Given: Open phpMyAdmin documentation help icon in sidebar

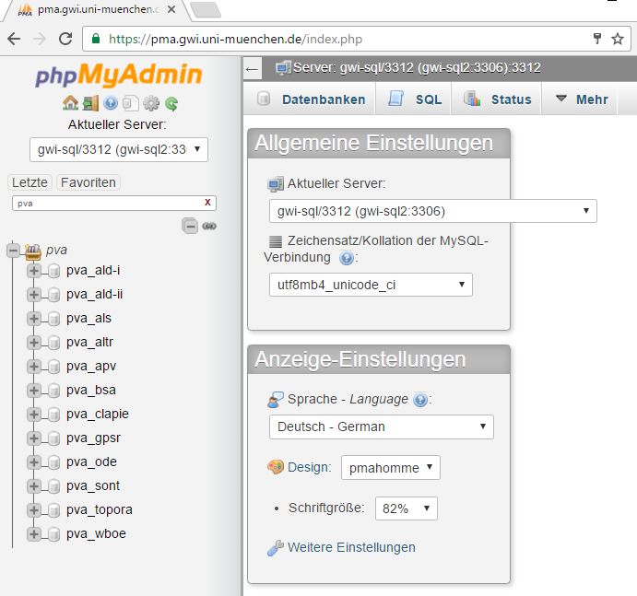Looking at the screenshot, I should click(x=111, y=103).
